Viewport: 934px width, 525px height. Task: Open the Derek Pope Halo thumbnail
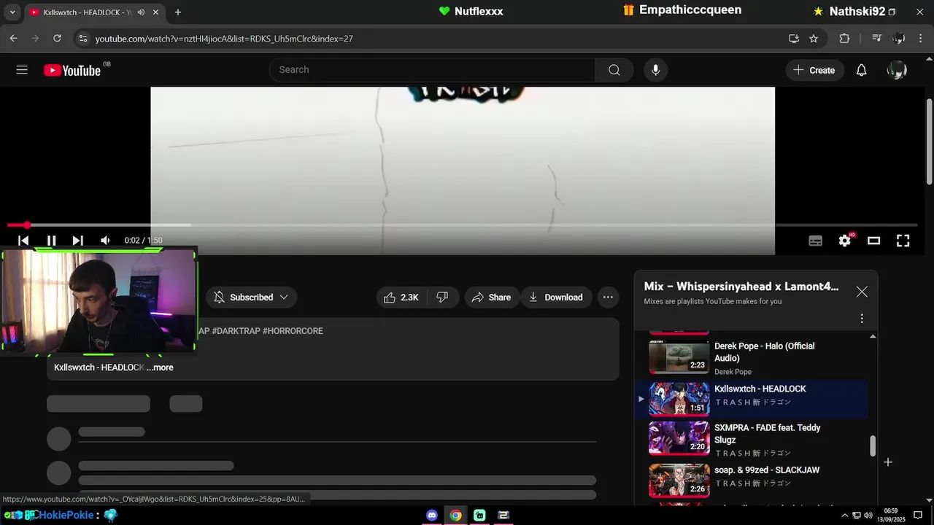coord(679,357)
